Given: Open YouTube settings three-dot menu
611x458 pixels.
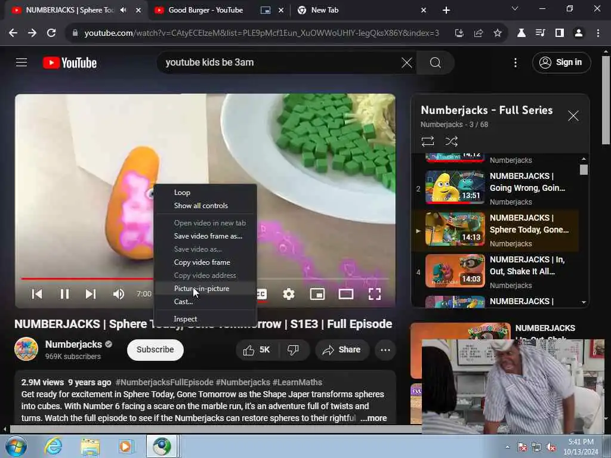Looking at the screenshot, I should point(515,63).
